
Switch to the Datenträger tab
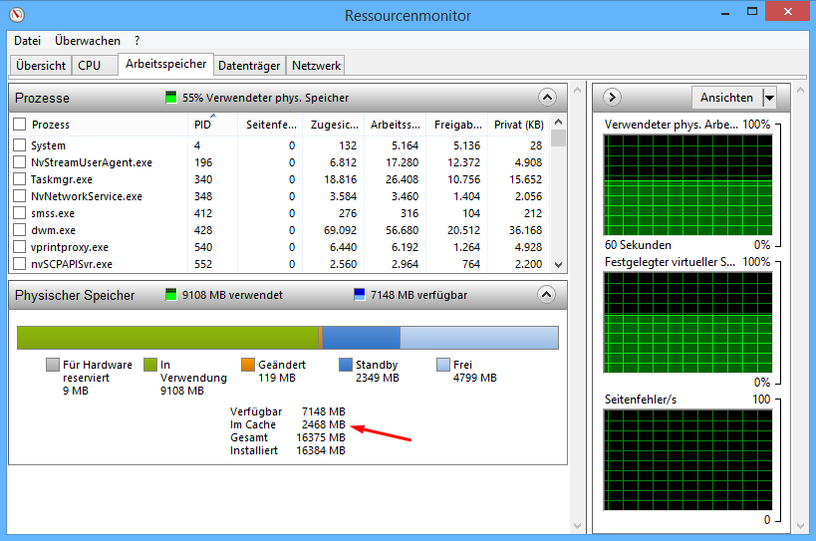click(x=249, y=66)
